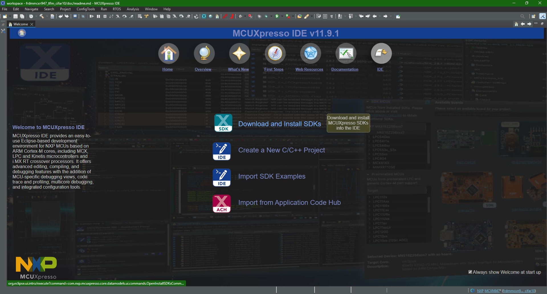Click the red chain link probe icon
Viewport: 547px width, 294px height.
225,16
